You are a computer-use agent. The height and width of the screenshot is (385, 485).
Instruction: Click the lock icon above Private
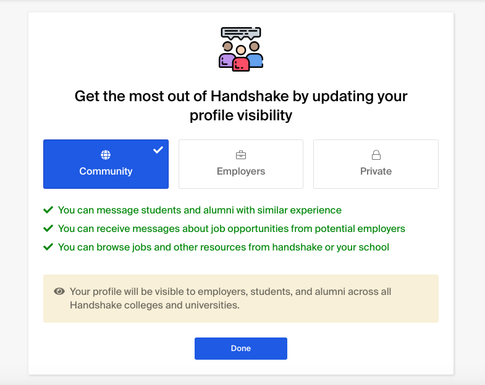tap(376, 155)
